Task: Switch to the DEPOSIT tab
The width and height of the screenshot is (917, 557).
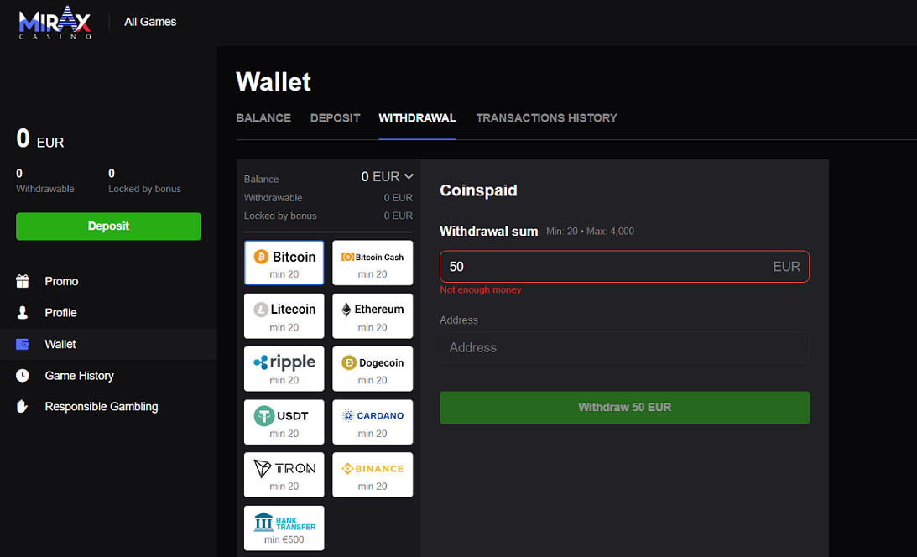Action: click(335, 118)
